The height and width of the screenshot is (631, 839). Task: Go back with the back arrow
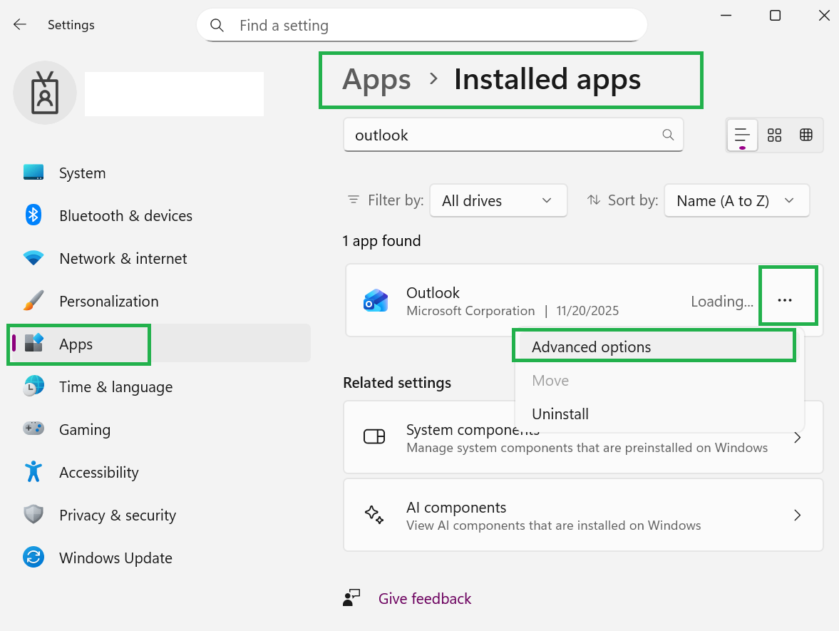point(20,25)
